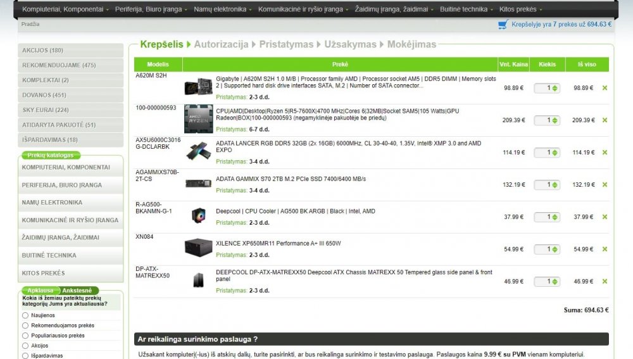
Task: Open DOVANOS (451) sidebar category
Action: coord(71,96)
